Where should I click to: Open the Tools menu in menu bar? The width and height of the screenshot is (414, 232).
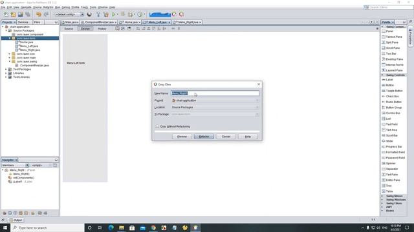(93, 7)
